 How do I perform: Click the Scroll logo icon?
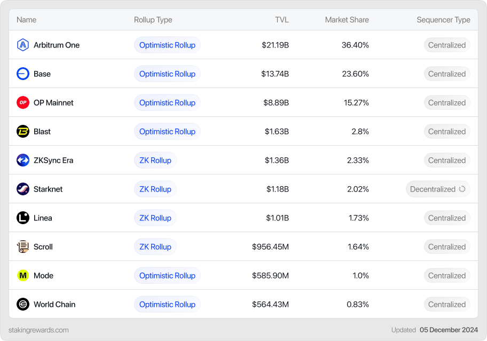pyautogui.click(x=22, y=247)
